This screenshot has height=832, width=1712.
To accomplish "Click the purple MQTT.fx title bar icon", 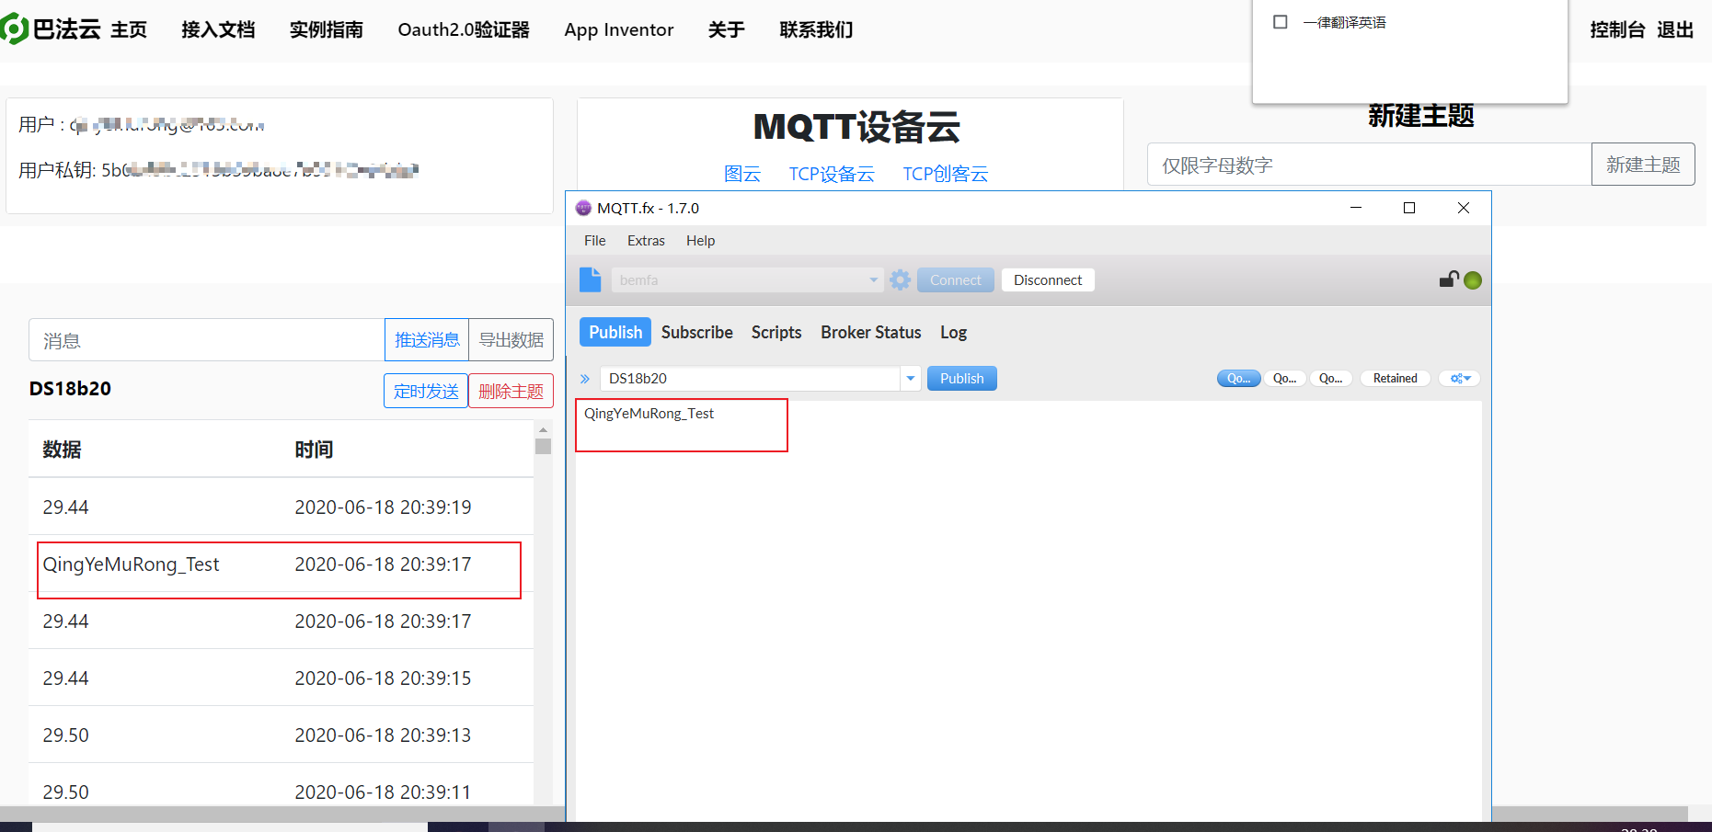I will [583, 208].
